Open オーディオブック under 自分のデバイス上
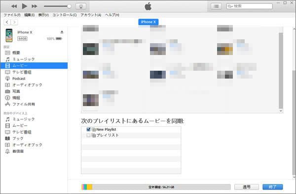Screen dimensions: 296x194 (x=34, y=145)
